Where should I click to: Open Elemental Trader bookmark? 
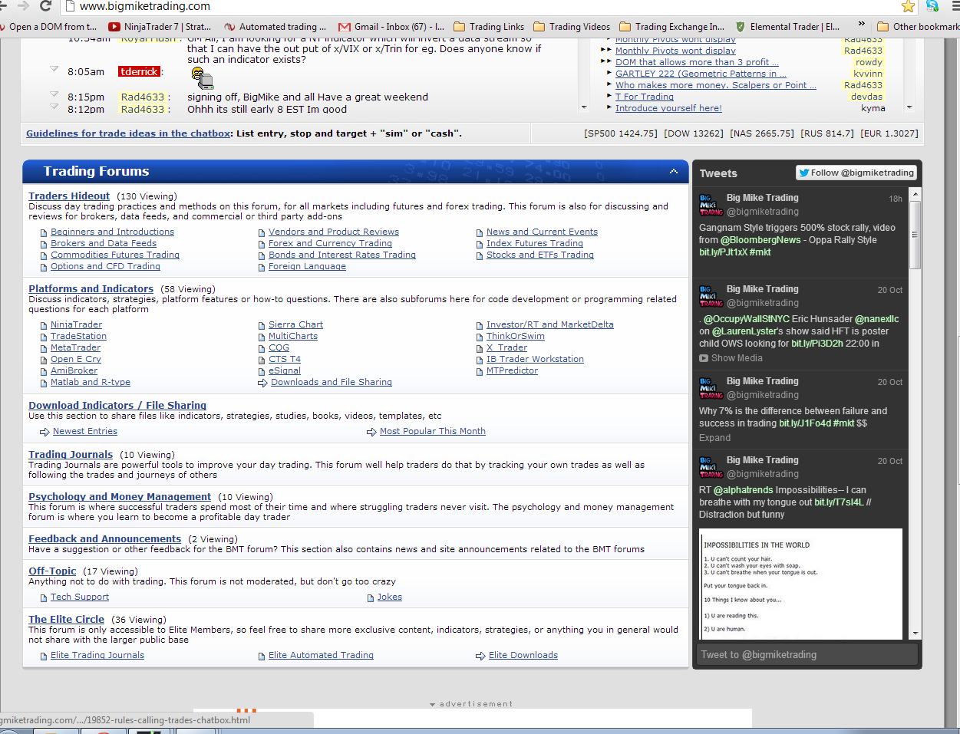coord(787,26)
